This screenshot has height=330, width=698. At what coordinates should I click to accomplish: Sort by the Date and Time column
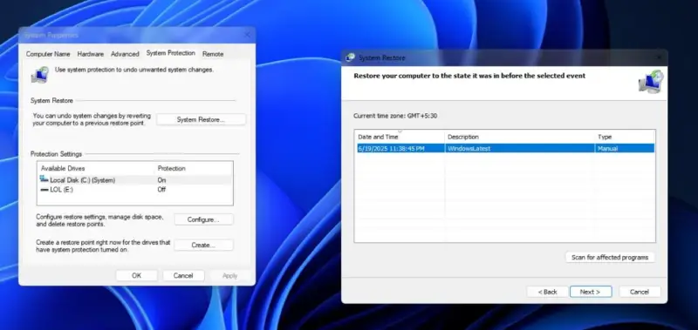click(x=400, y=137)
